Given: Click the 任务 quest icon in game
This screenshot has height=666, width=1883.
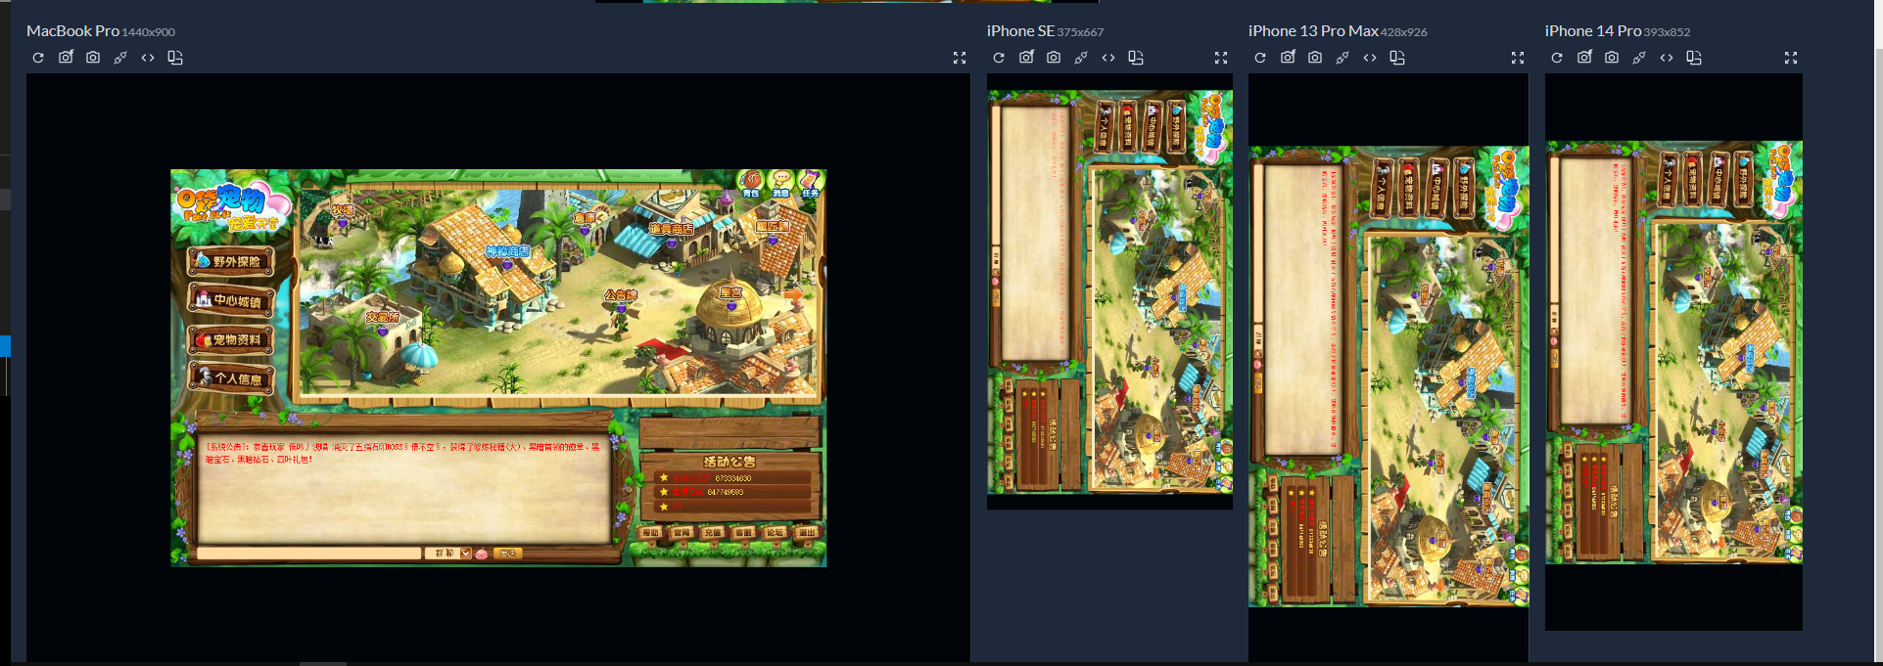Looking at the screenshot, I should (x=810, y=181).
